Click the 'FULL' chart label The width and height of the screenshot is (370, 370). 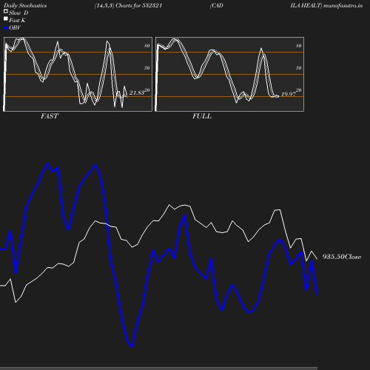pyautogui.click(x=202, y=116)
